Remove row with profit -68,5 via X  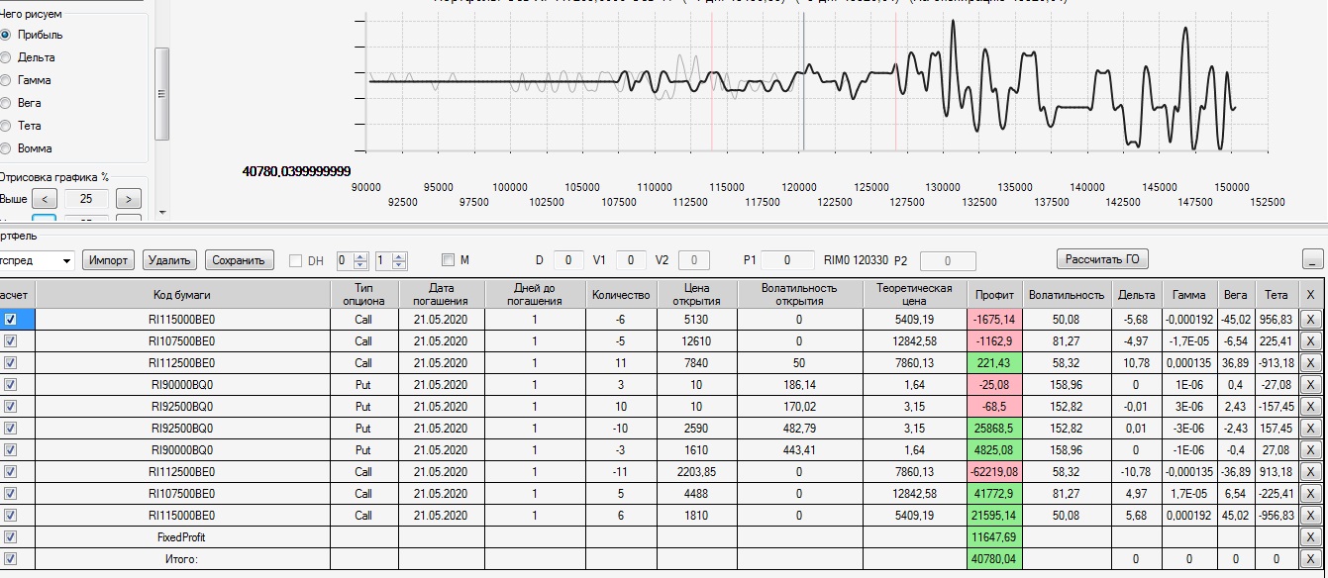click(x=1309, y=407)
